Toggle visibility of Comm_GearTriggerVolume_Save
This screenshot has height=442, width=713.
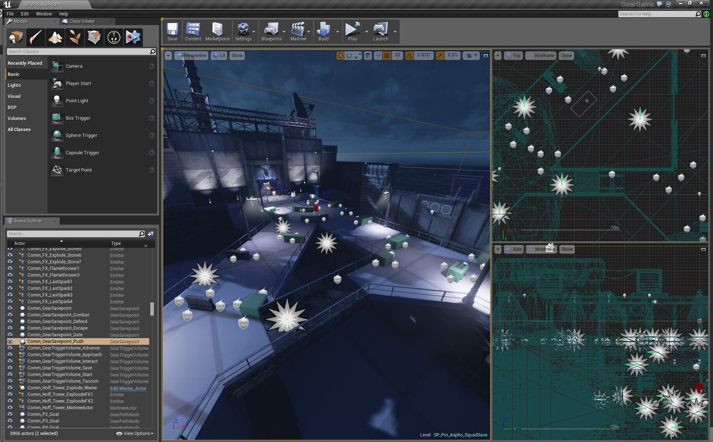coord(10,368)
